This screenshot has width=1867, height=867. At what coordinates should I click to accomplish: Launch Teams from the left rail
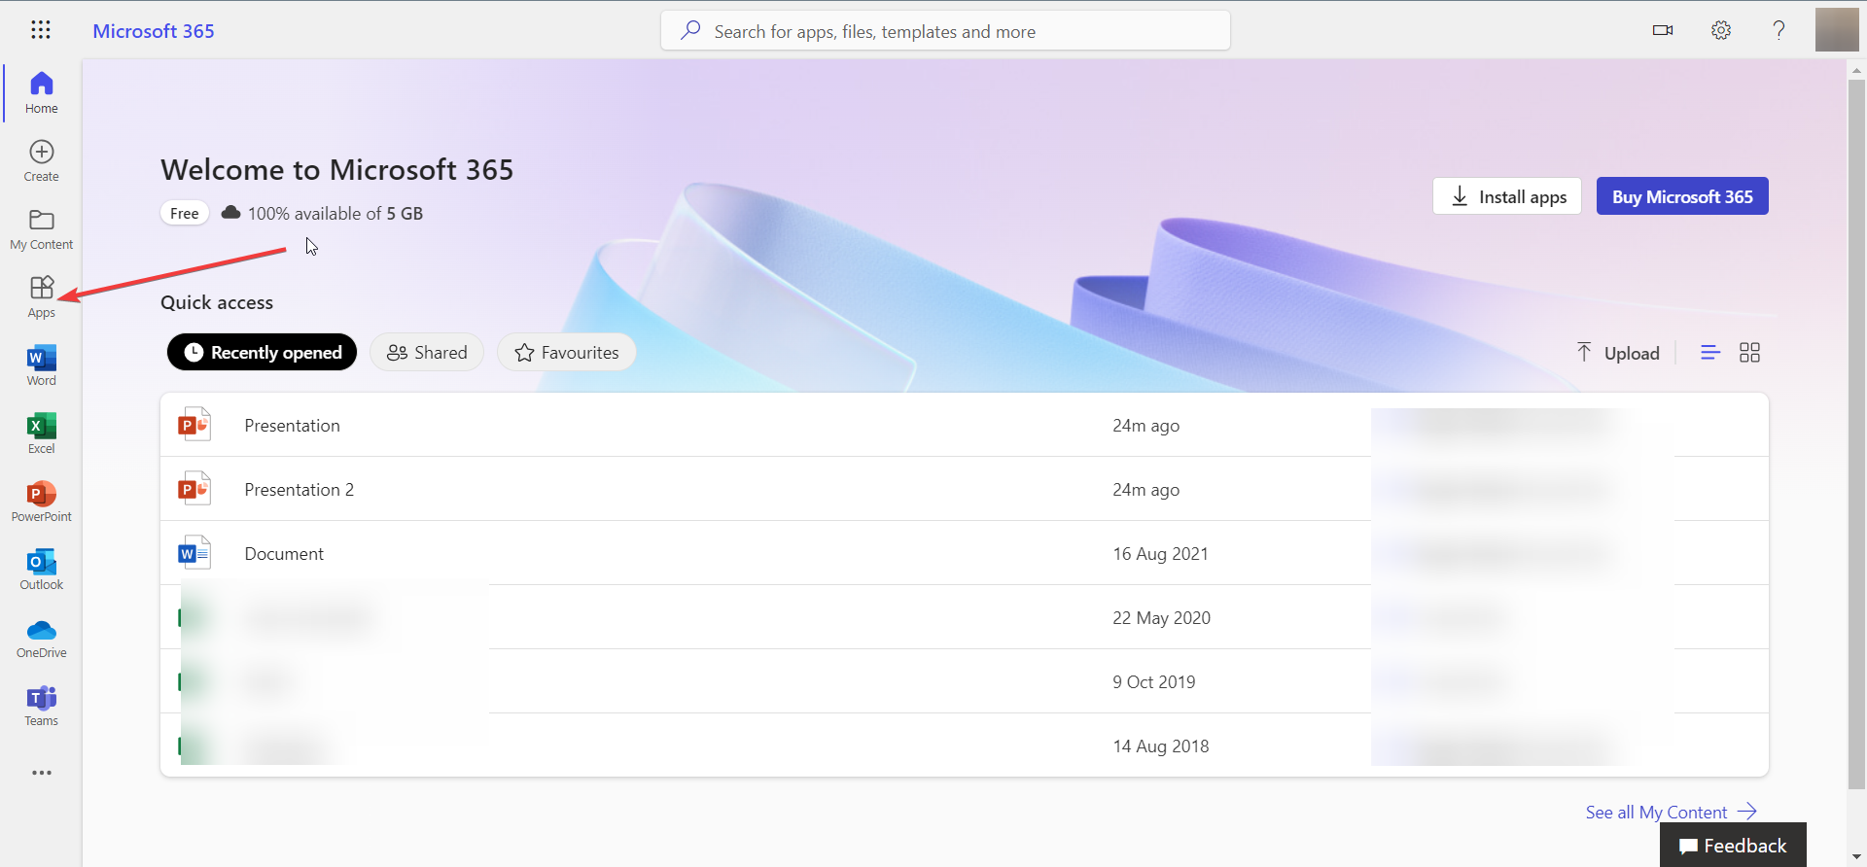(x=42, y=705)
